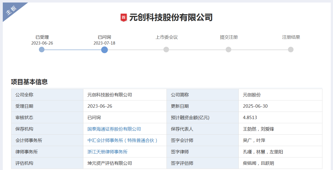Click the 提交注册 step label

(x=229, y=37)
